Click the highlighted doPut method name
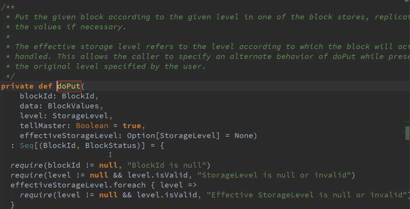The width and height of the screenshot is (410, 209). click(69, 86)
